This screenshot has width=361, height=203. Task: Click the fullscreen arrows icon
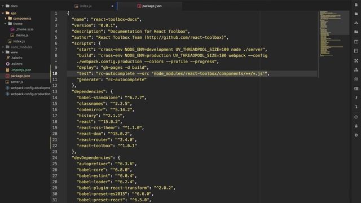[356, 60]
